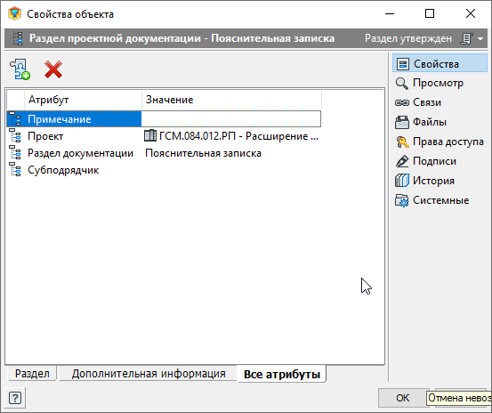This screenshot has width=492, height=413.
Task: Expand the Раздел утвержден state dropdown
Action: click(x=480, y=38)
